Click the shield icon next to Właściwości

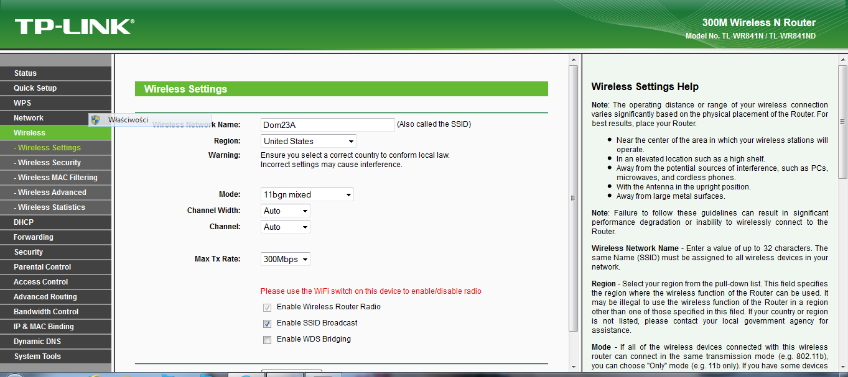click(95, 119)
